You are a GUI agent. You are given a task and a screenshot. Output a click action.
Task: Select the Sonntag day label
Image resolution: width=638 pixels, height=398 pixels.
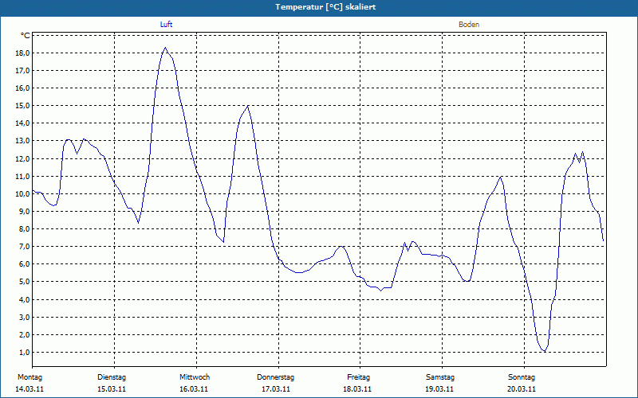pos(522,377)
